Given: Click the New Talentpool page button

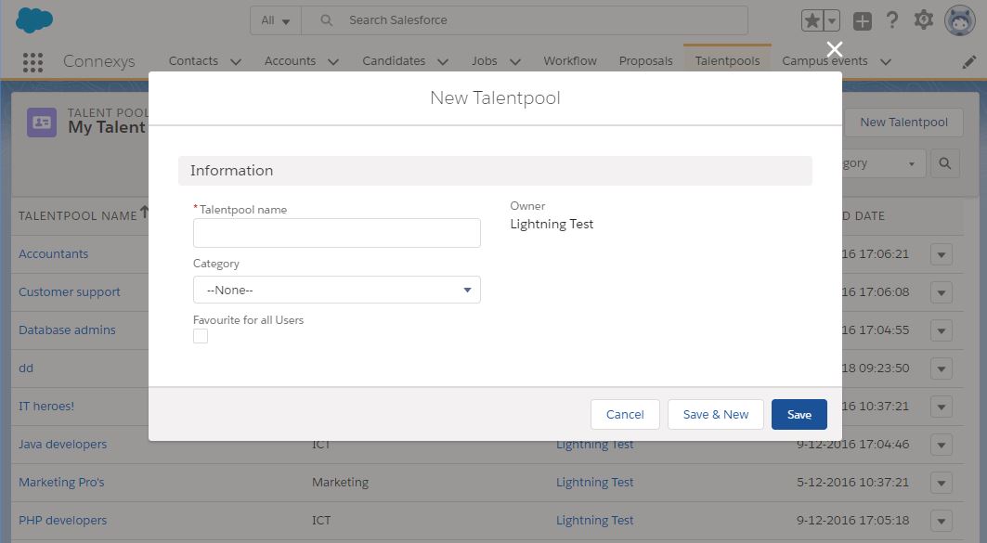Looking at the screenshot, I should pos(903,123).
